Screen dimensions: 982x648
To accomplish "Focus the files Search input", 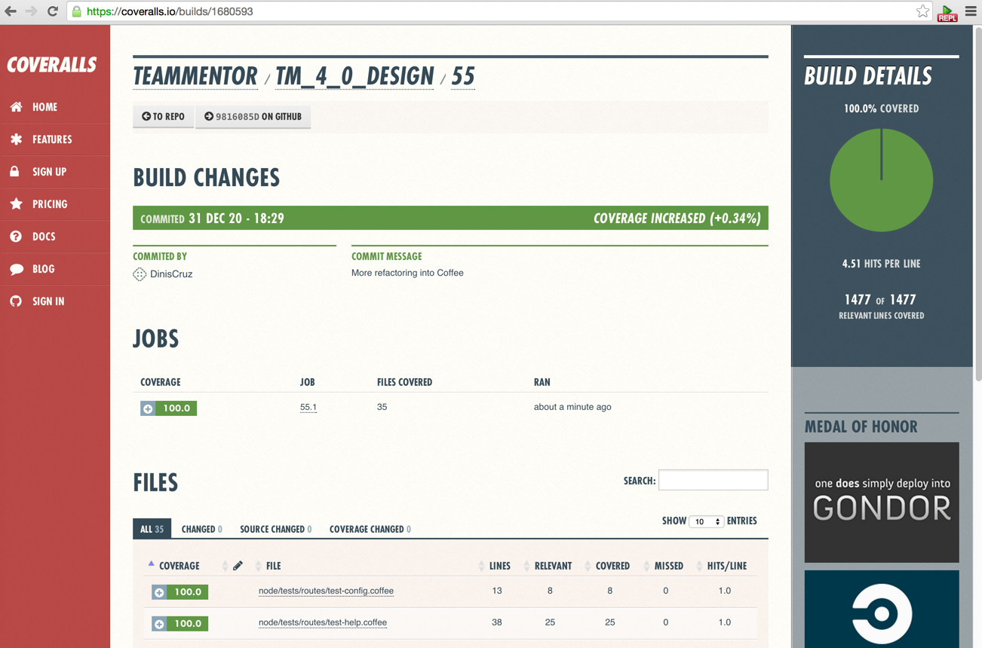I will (713, 480).
